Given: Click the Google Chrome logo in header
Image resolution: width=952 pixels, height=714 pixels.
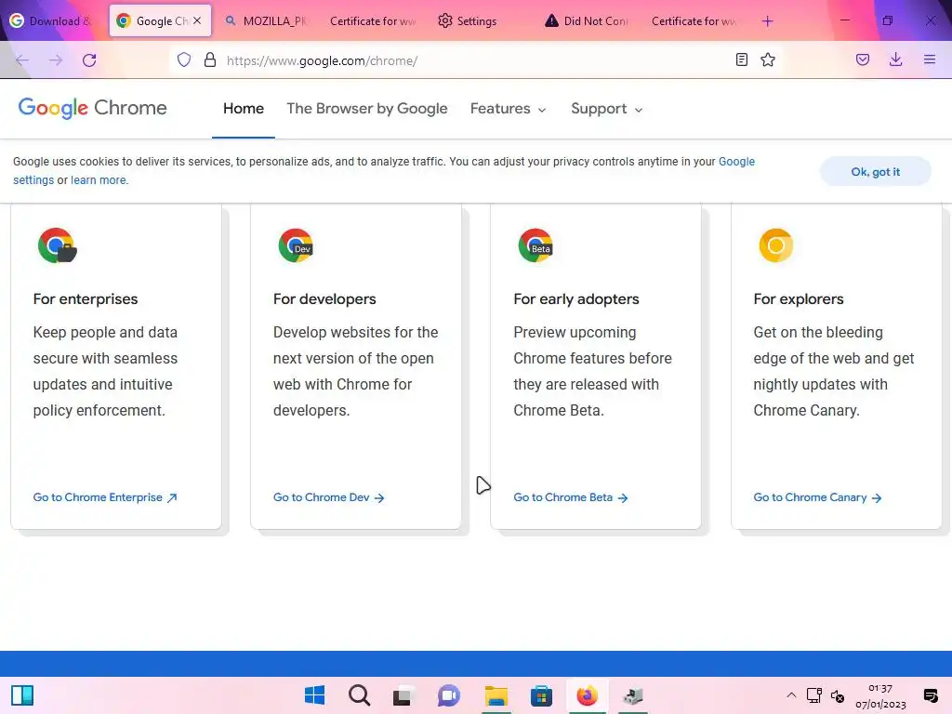Looking at the screenshot, I should (92, 108).
